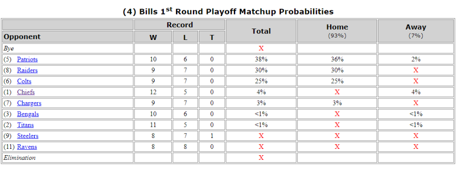Click the Record header cell
The image size is (456, 172).
pyautogui.click(x=179, y=25)
